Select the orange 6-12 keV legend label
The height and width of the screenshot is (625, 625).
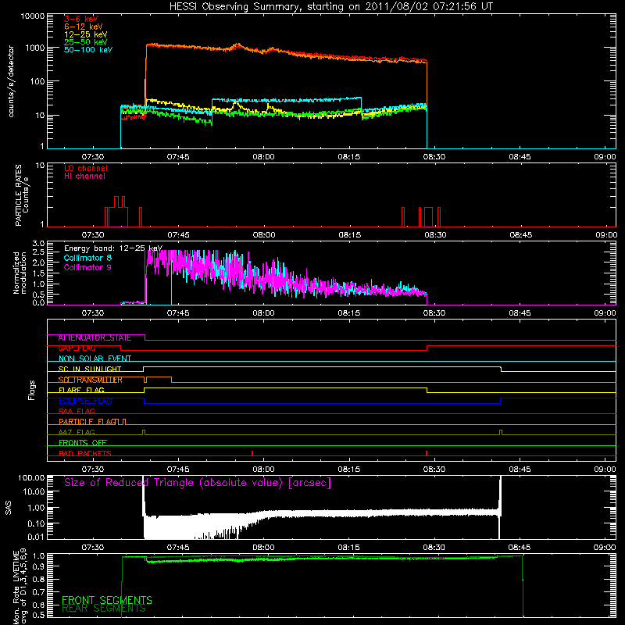click(84, 27)
